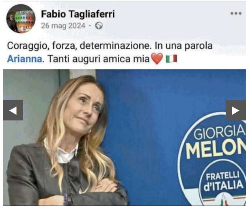Advance to next photo with right arrow
This screenshot has width=246, height=206.
[x=236, y=110]
